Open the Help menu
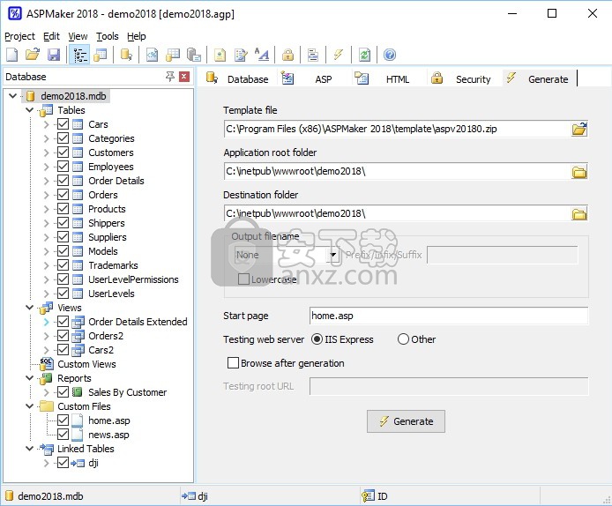612x506 pixels. coord(136,36)
